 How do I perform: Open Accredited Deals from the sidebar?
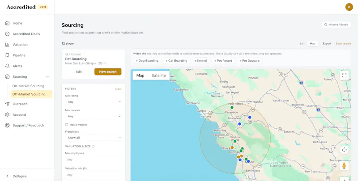coord(27,34)
